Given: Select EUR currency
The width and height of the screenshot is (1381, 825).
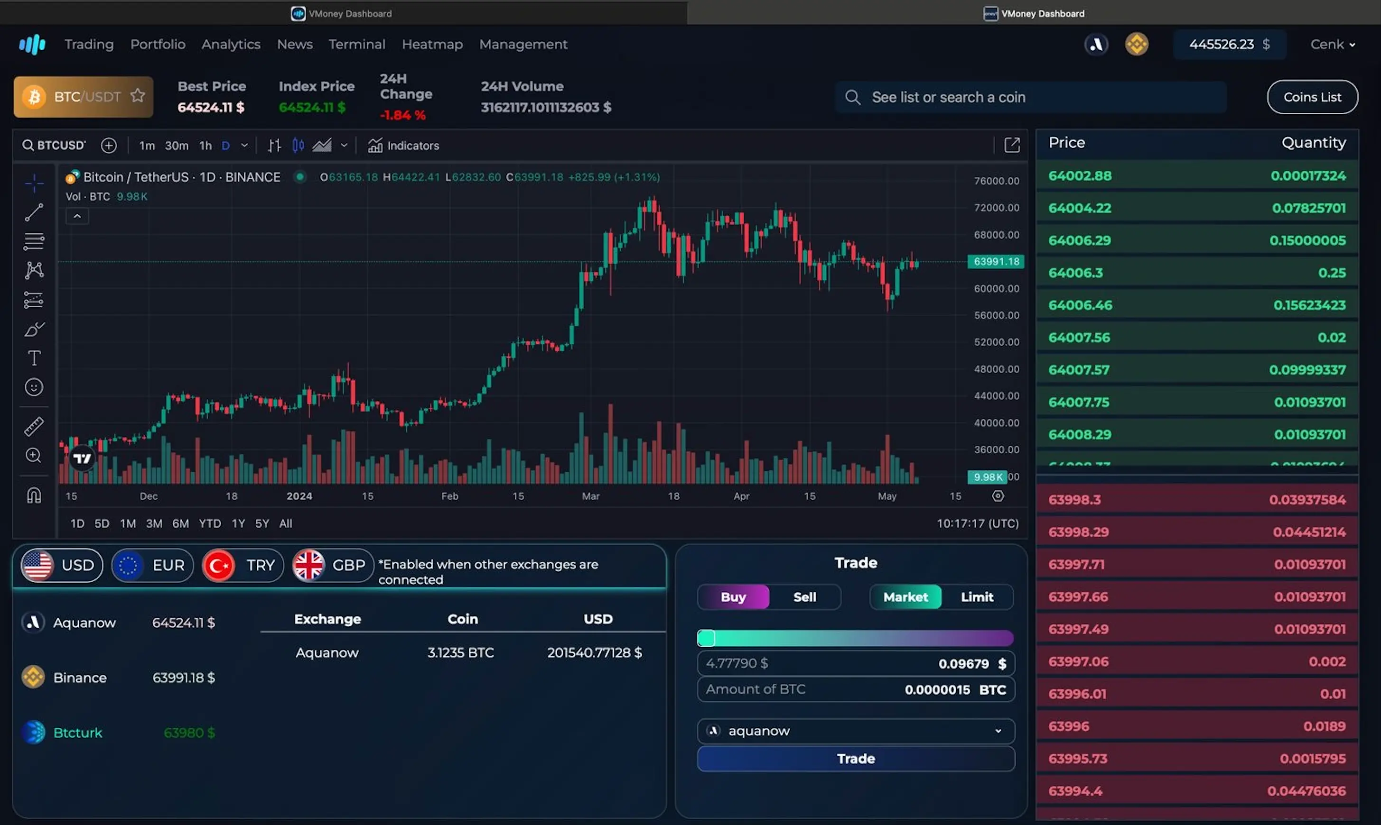Looking at the screenshot, I should pyautogui.click(x=152, y=565).
